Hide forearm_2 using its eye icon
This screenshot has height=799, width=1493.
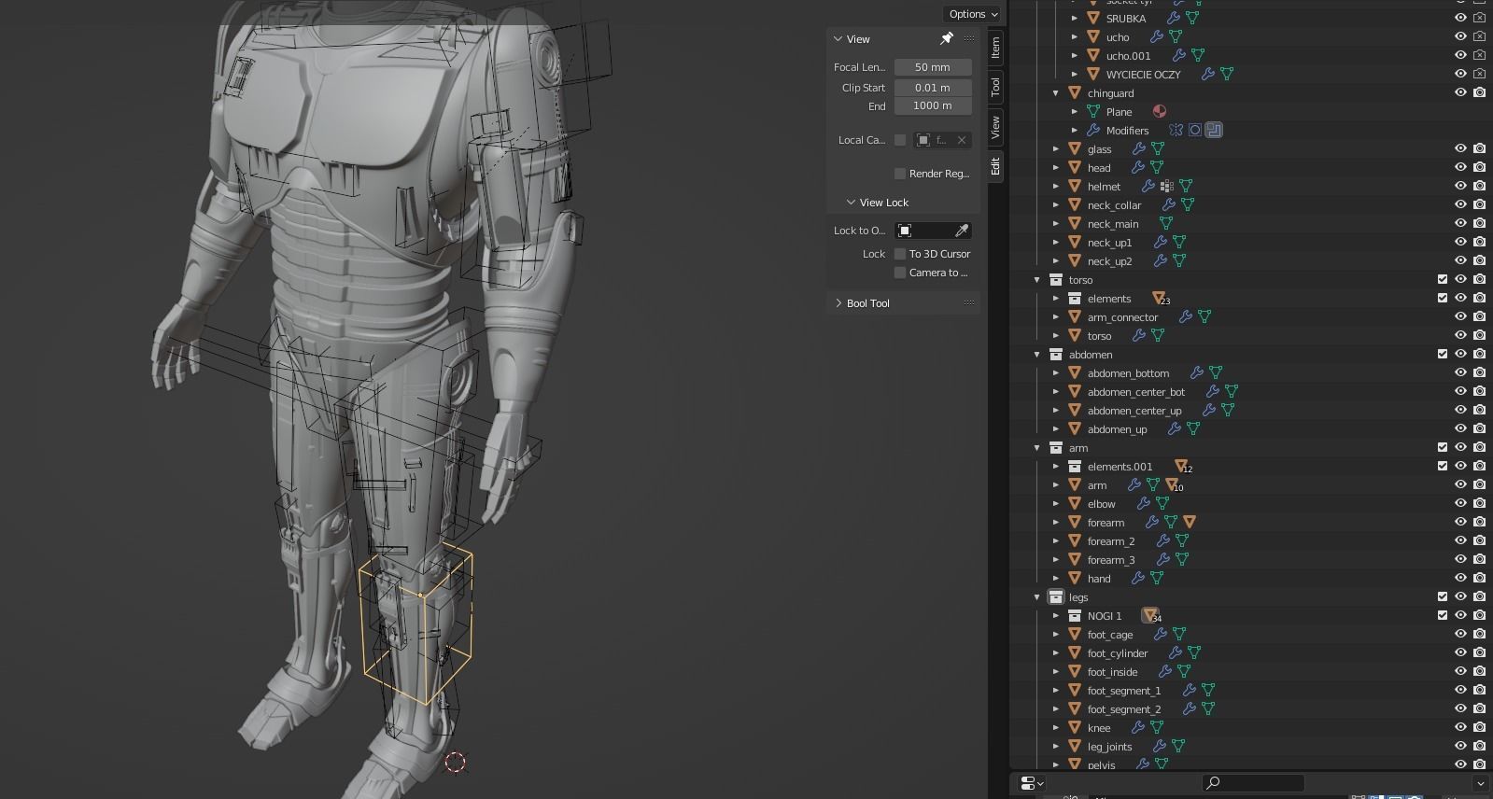(1461, 540)
